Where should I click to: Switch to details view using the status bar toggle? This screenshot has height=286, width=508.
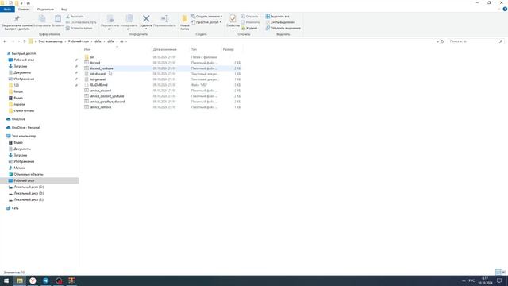pyautogui.click(x=498, y=272)
